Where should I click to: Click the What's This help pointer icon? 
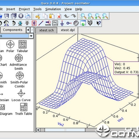(x=99, y=23)
